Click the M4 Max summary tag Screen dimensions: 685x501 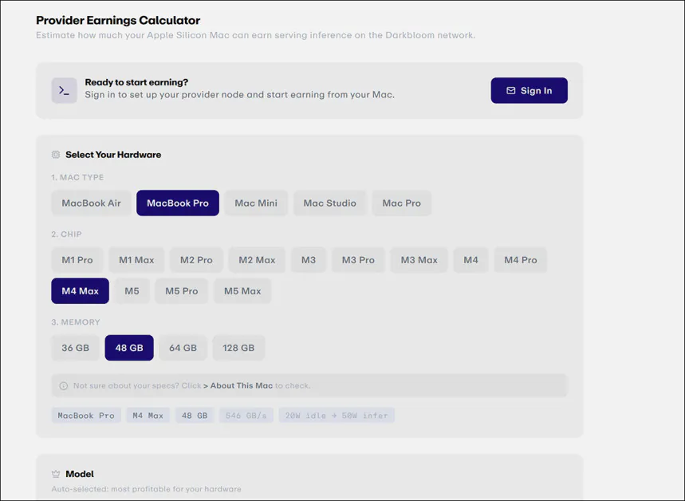[148, 416]
